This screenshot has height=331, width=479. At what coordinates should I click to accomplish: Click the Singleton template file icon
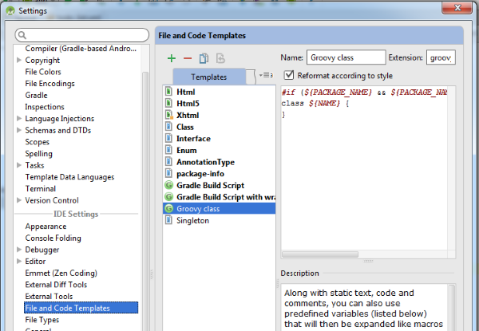[x=168, y=220]
